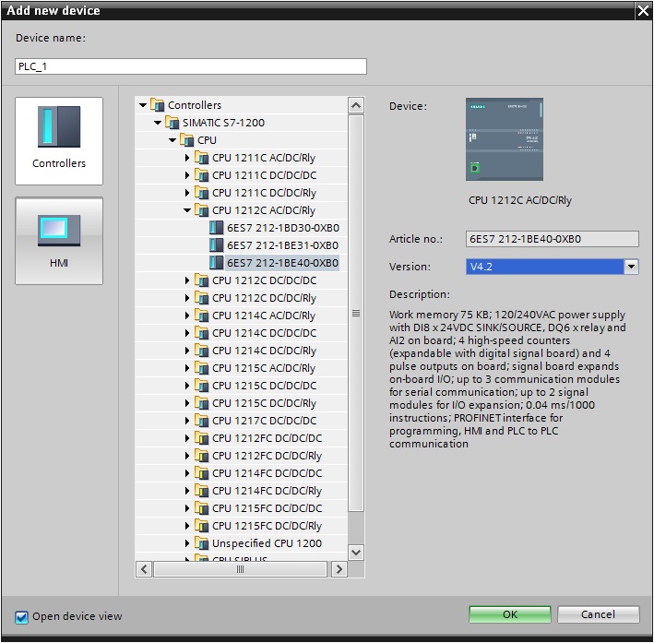Image resolution: width=654 pixels, height=643 pixels.
Task: Toggle the Open device view checkbox
Action: [22, 616]
